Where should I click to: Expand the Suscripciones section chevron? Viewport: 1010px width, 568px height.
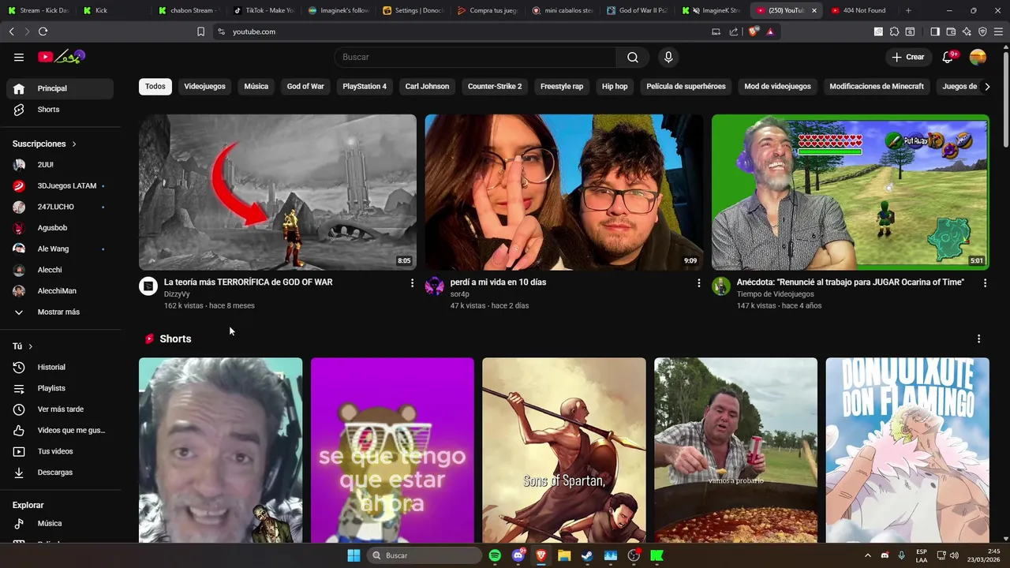point(74,144)
